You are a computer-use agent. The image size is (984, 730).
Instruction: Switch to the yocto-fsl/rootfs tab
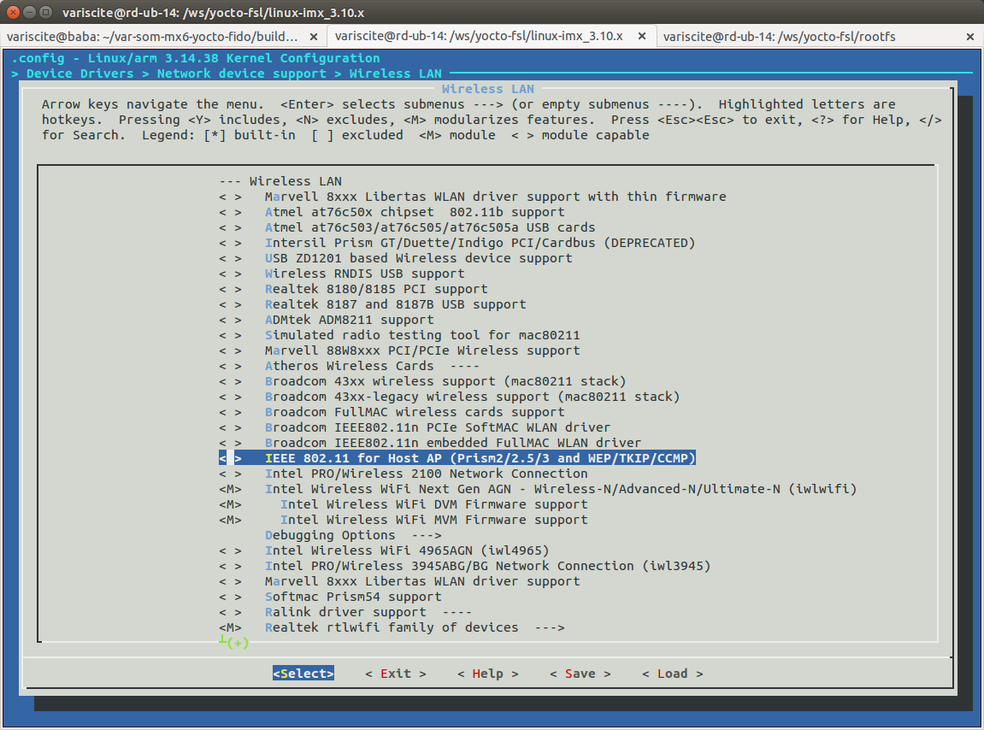(778, 37)
